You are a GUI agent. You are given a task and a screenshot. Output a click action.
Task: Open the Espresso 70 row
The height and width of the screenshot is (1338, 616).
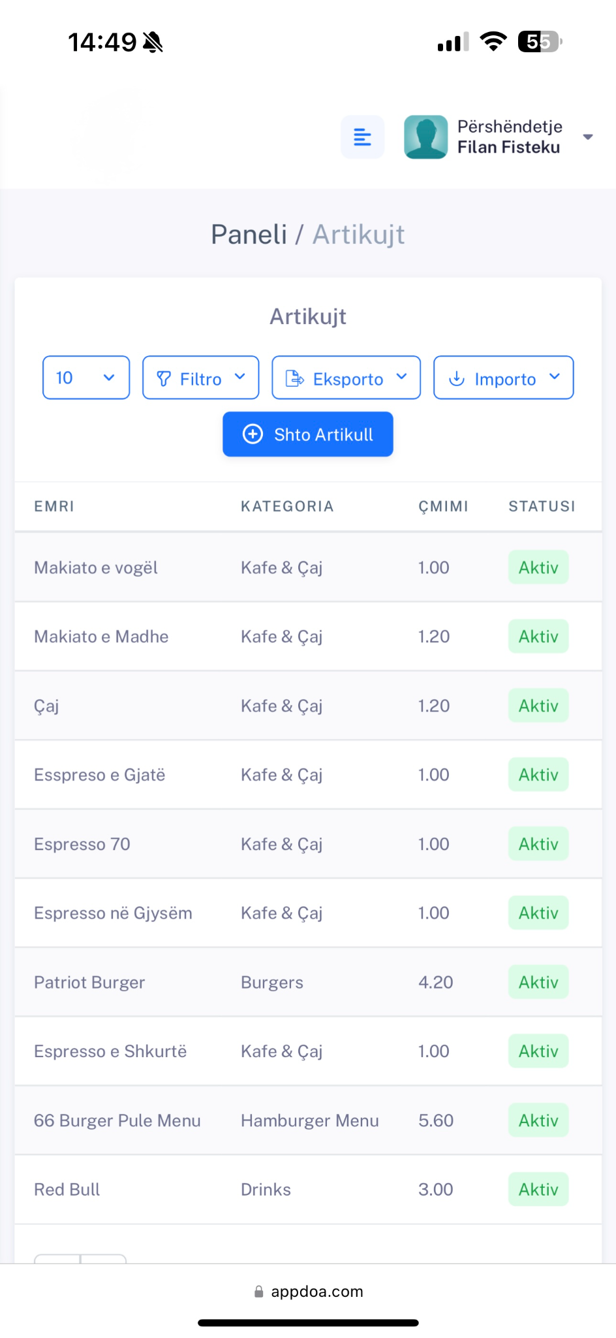[308, 844]
